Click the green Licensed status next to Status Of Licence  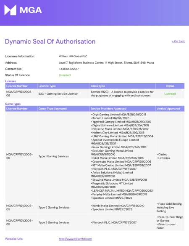(x=65, y=75)
